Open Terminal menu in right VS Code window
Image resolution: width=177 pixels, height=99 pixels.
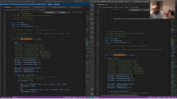coord(121,1)
